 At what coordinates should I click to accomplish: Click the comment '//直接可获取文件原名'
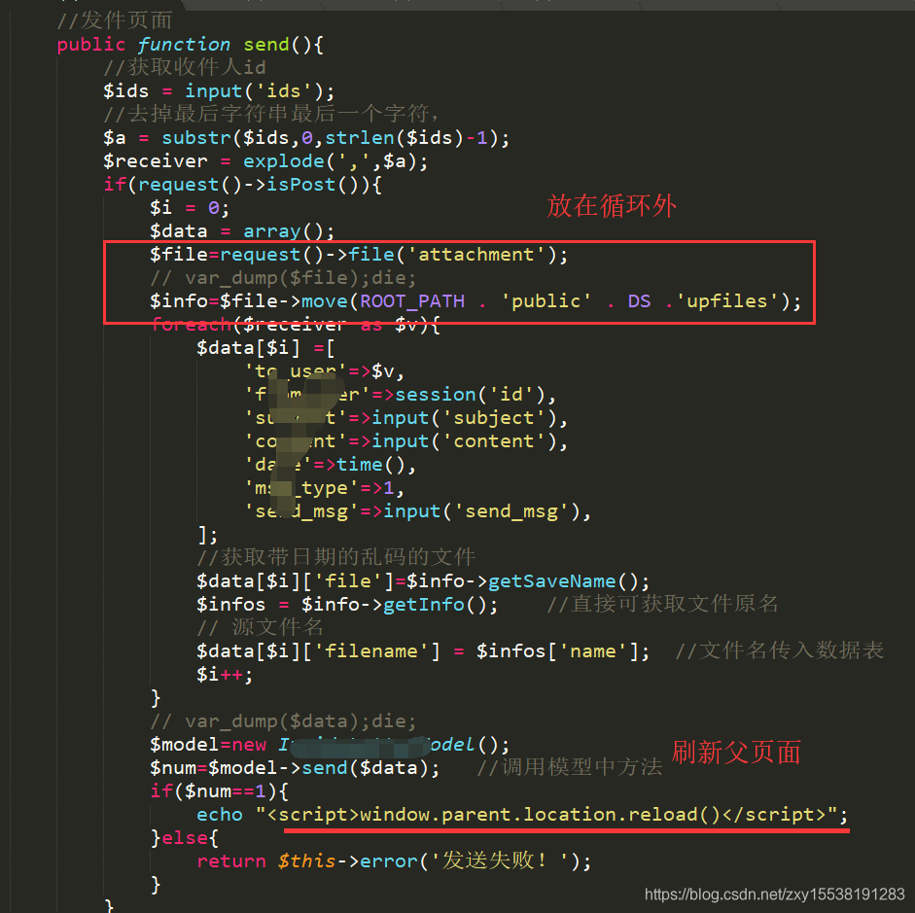pos(663,604)
